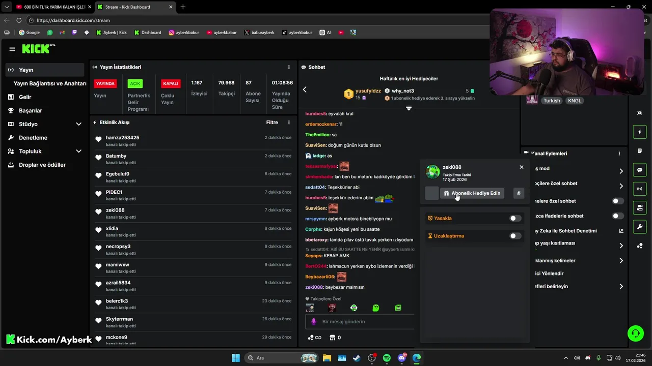The height and width of the screenshot is (366, 652).
Task: Open Kanal Eylemleri three-dot menu
Action: click(x=619, y=154)
